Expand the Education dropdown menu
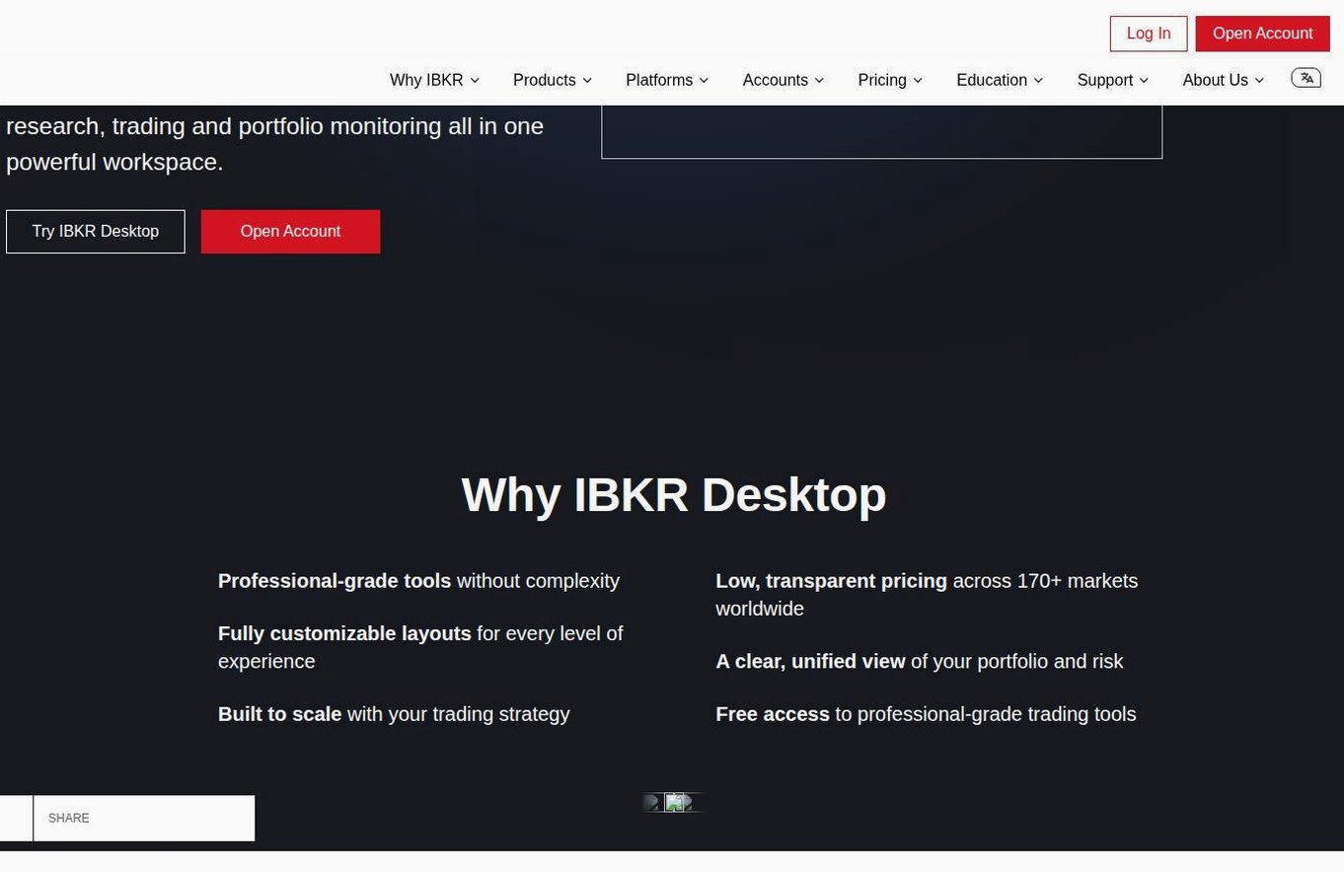This screenshot has width=1344, height=872. (x=1000, y=80)
